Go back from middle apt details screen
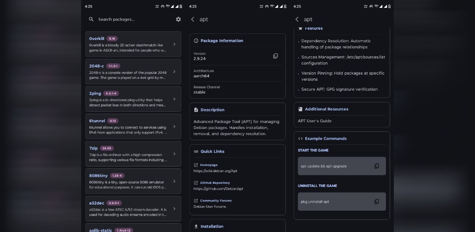The image size is (475, 232). [x=193, y=19]
